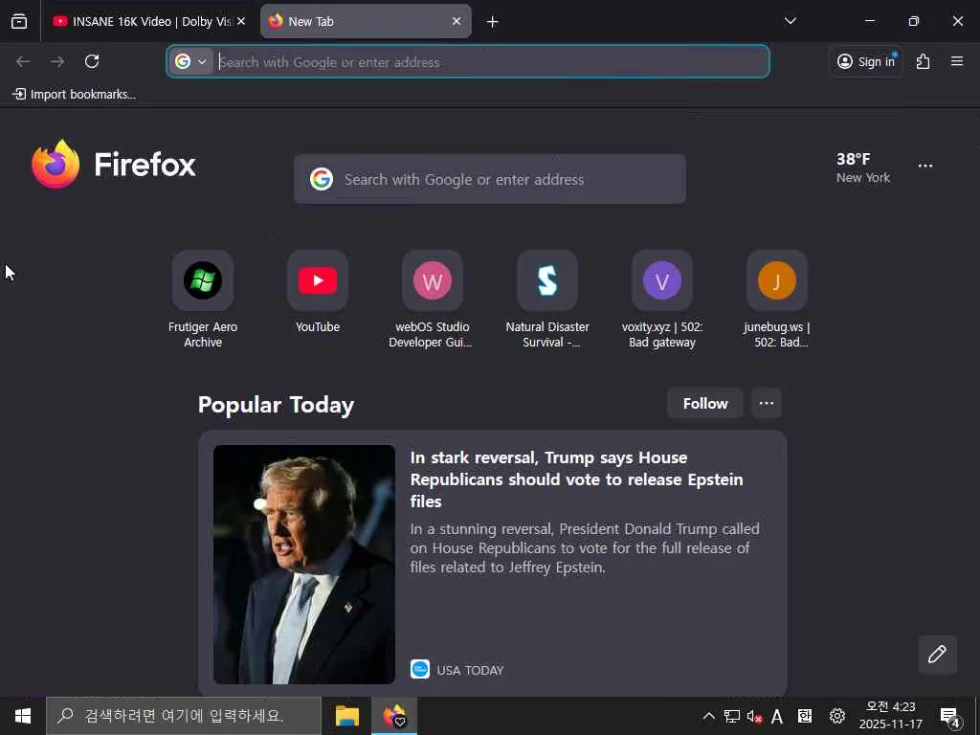Expand the list all tabs chevron
Image resolution: width=980 pixels, height=735 pixels.
click(790, 21)
